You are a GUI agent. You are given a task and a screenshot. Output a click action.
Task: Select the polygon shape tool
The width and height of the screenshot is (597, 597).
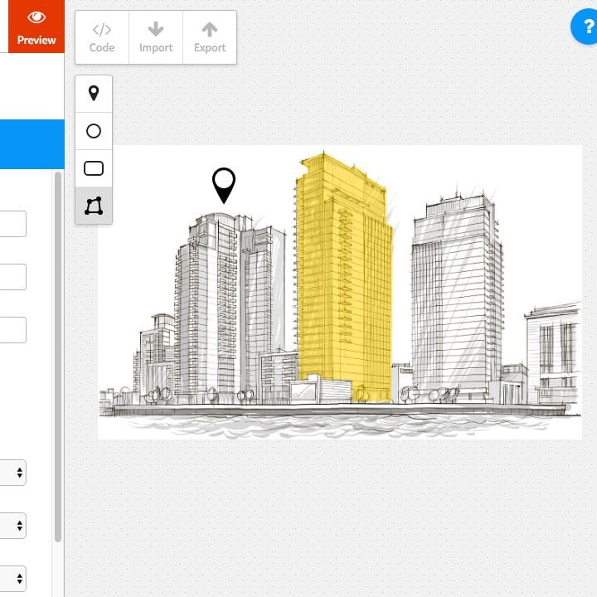tap(94, 206)
